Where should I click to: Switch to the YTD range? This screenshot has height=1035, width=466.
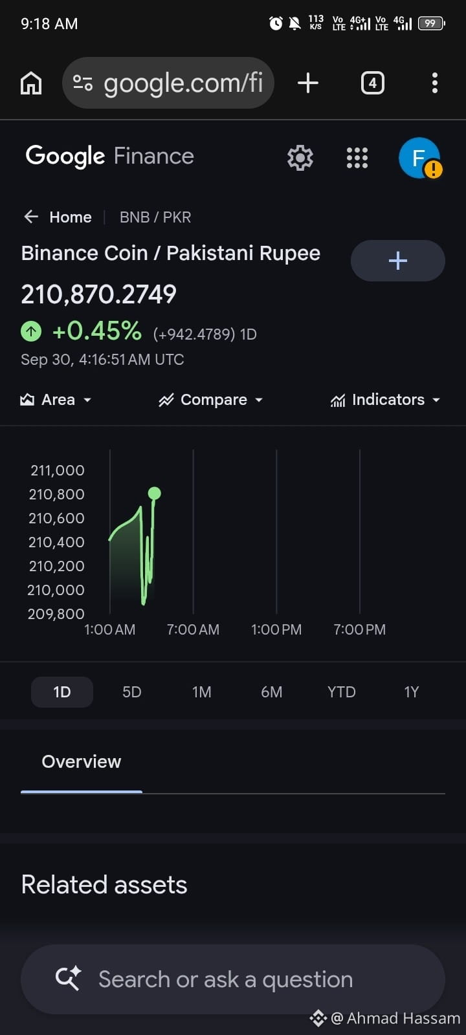tap(342, 692)
